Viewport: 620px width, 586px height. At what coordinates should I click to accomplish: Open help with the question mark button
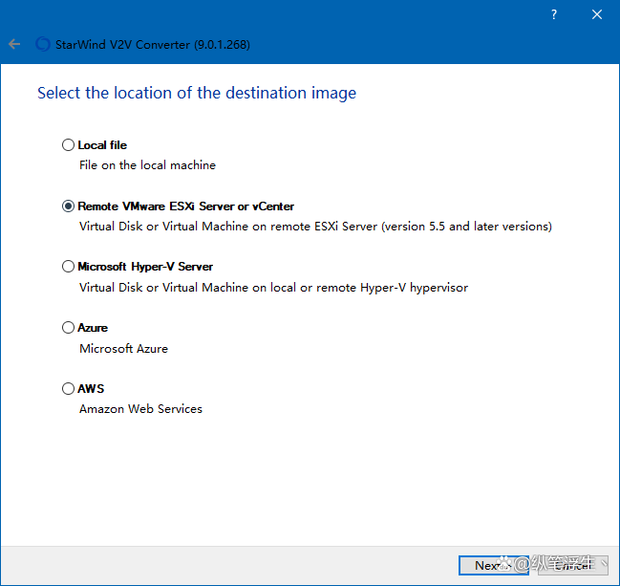click(x=554, y=15)
